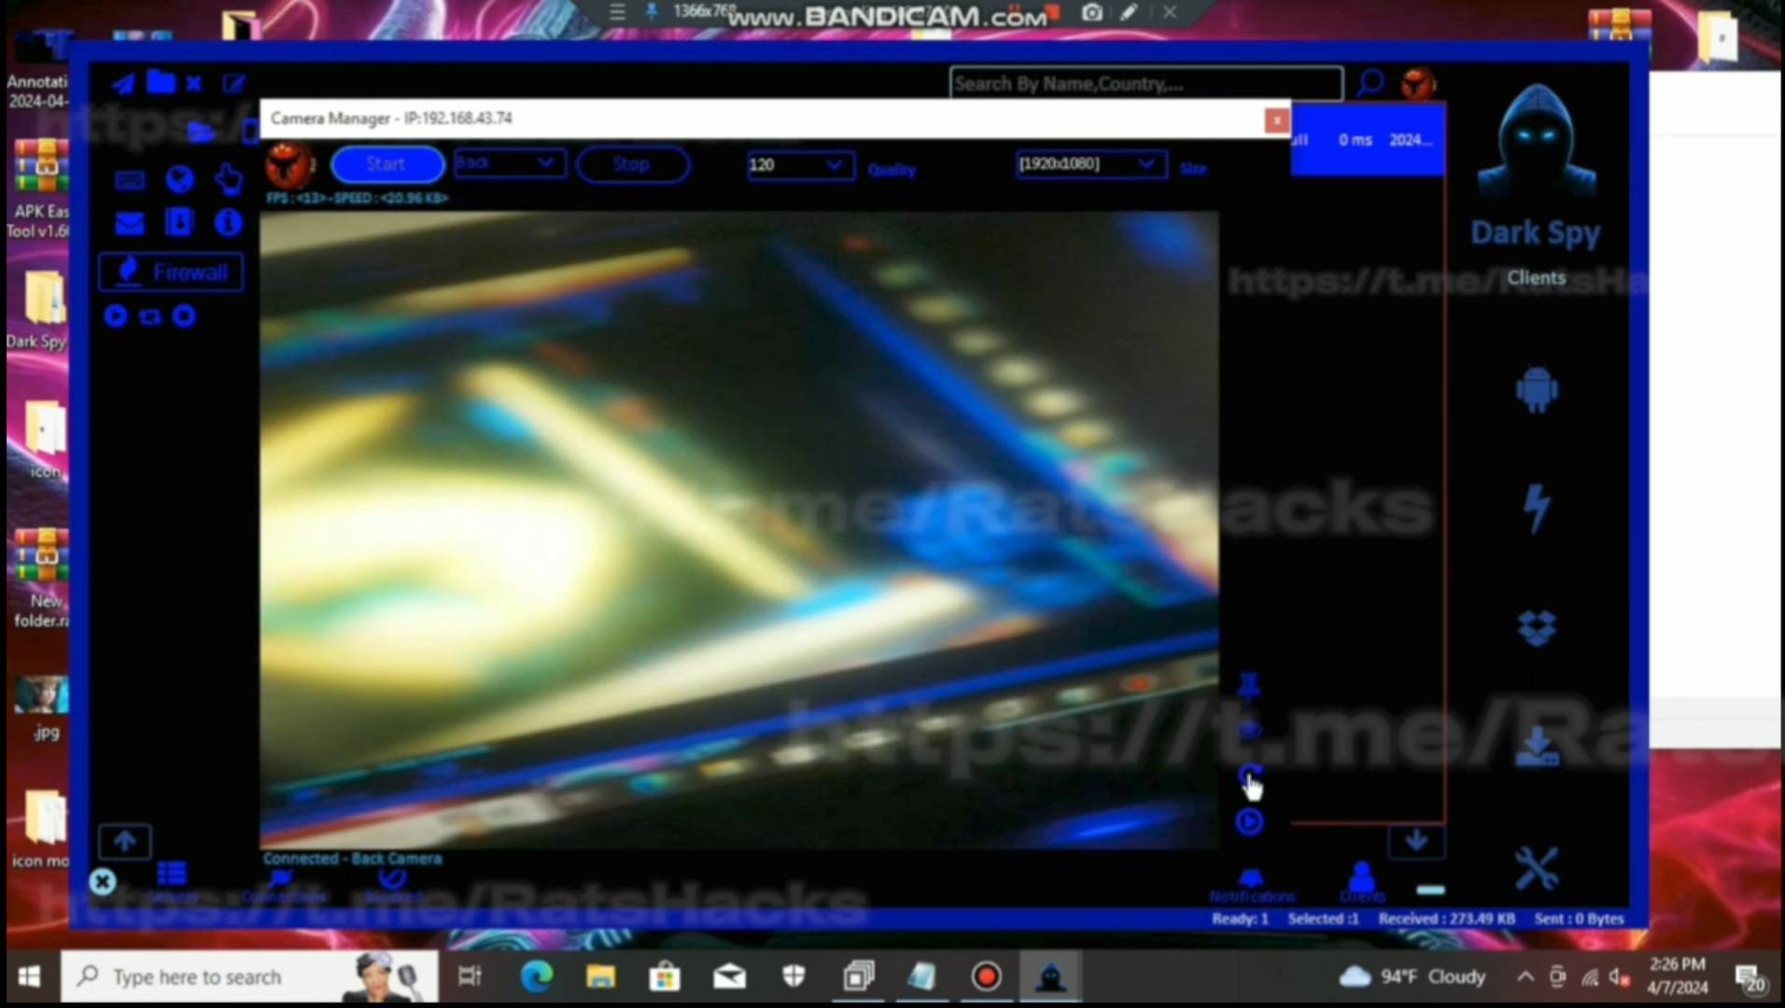Click the up arrow button at bottom left
The width and height of the screenshot is (1785, 1008).
click(x=125, y=842)
